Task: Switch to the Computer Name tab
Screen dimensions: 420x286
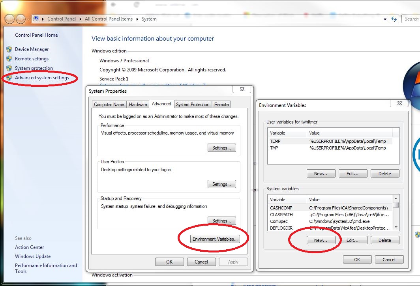Action: click(109, 105)
